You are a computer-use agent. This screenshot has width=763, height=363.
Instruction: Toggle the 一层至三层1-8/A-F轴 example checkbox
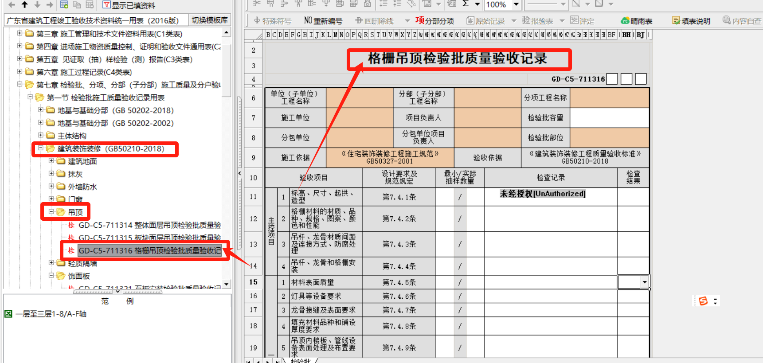8,314
